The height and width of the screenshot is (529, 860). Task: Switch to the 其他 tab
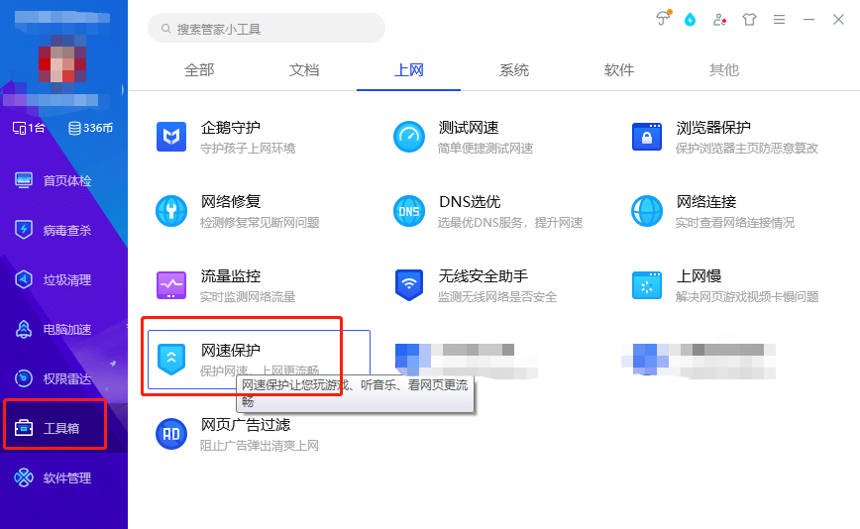coord(724,70)
